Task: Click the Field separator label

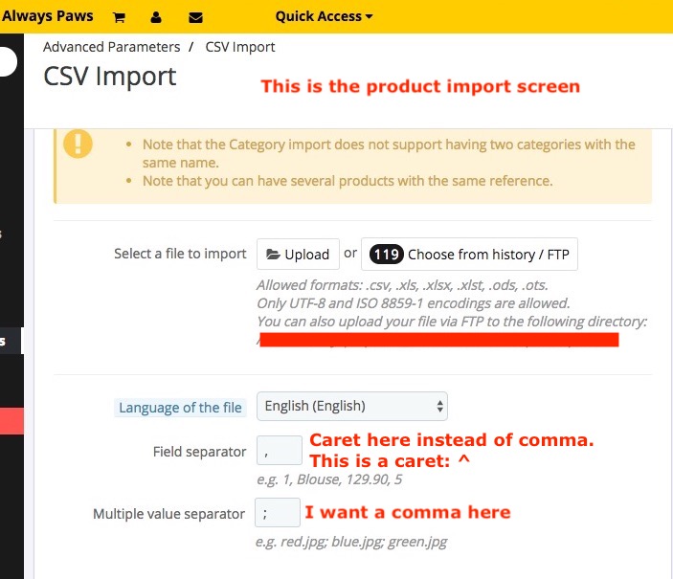Action: [199, 452]
